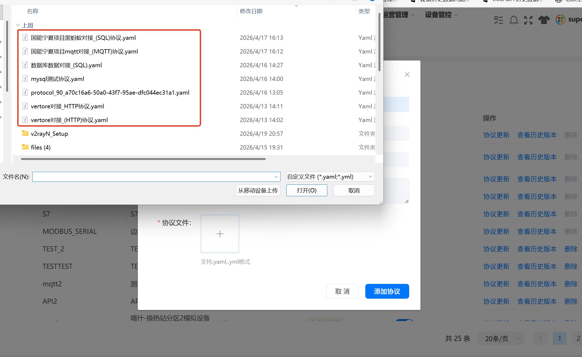Open the task list icon in header
582x357 pixels.
(x=498, y=20)
